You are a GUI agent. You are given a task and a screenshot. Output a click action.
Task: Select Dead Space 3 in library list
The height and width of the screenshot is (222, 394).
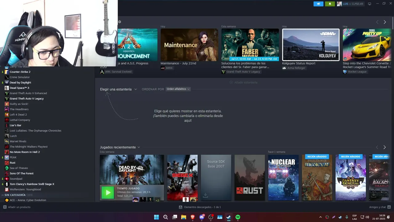[19, 88]
